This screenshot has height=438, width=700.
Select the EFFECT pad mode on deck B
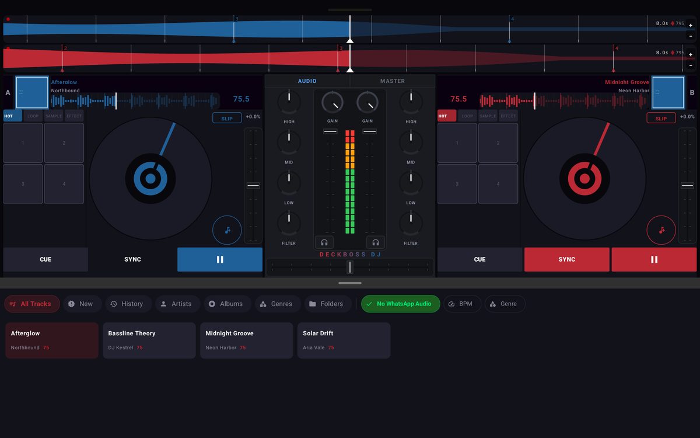tap(508, 116)
